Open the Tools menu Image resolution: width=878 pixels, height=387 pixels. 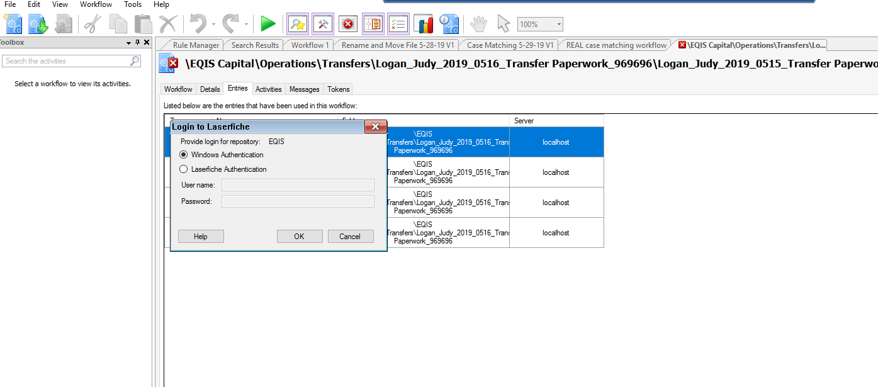click(133, 4)
